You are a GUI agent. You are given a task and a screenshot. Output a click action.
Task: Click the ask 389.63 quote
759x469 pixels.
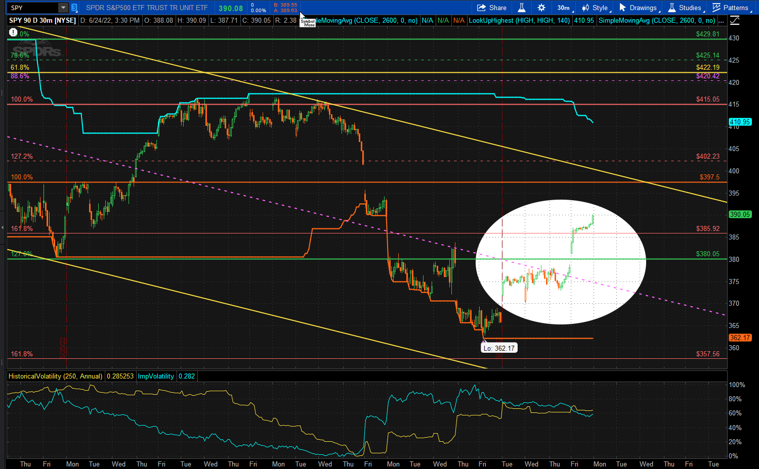pyautogui.click(x=285, y=10)
